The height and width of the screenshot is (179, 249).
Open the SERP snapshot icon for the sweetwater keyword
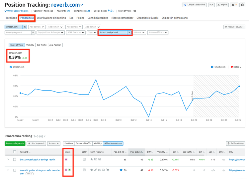pyautogui.click(x=84, y=170)
